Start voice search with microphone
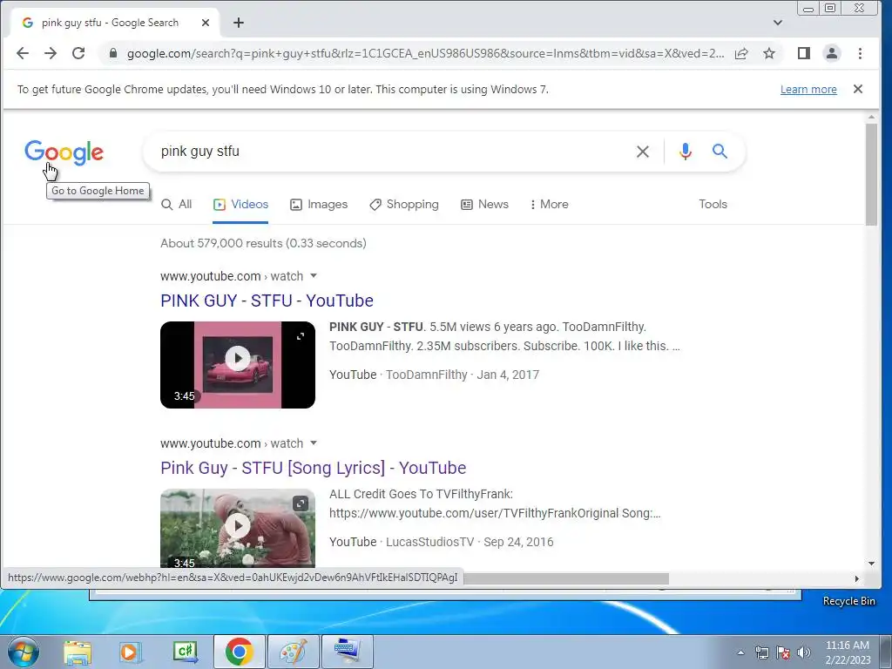892x669 pixels. click(x=686, y=152)
